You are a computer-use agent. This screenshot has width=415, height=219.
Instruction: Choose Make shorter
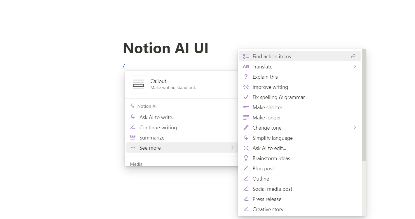click(300, 107)
